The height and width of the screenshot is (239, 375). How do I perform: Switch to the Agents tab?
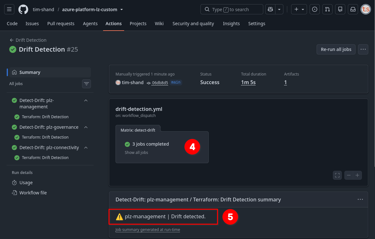pyautogui.click(x=90, y=24)
